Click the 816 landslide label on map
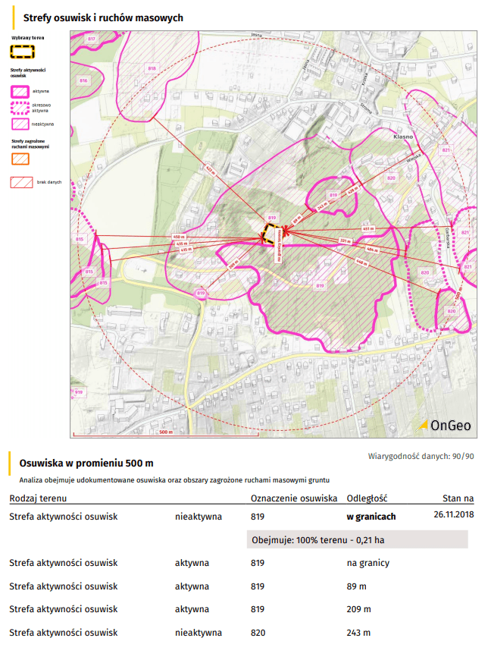Image resolution: width=491 pixels, height=660 pixels. point(83,80)
